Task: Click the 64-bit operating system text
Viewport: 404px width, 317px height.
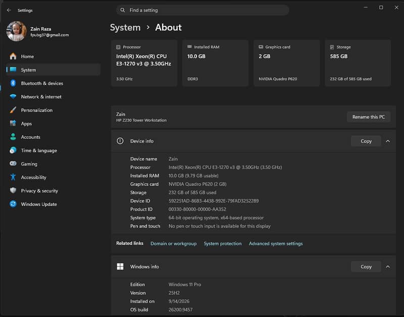Action: [x=216, y=218]
